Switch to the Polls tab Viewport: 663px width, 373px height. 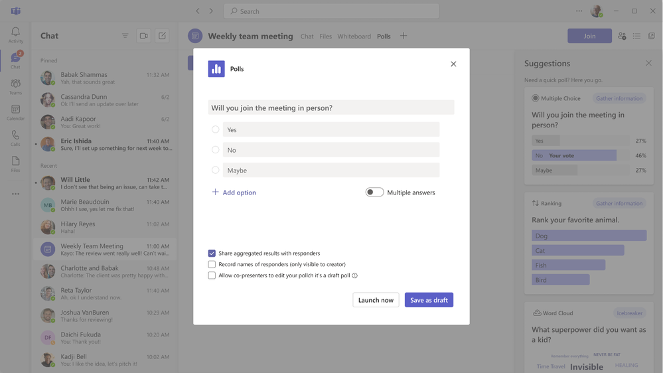click(384, 37)
